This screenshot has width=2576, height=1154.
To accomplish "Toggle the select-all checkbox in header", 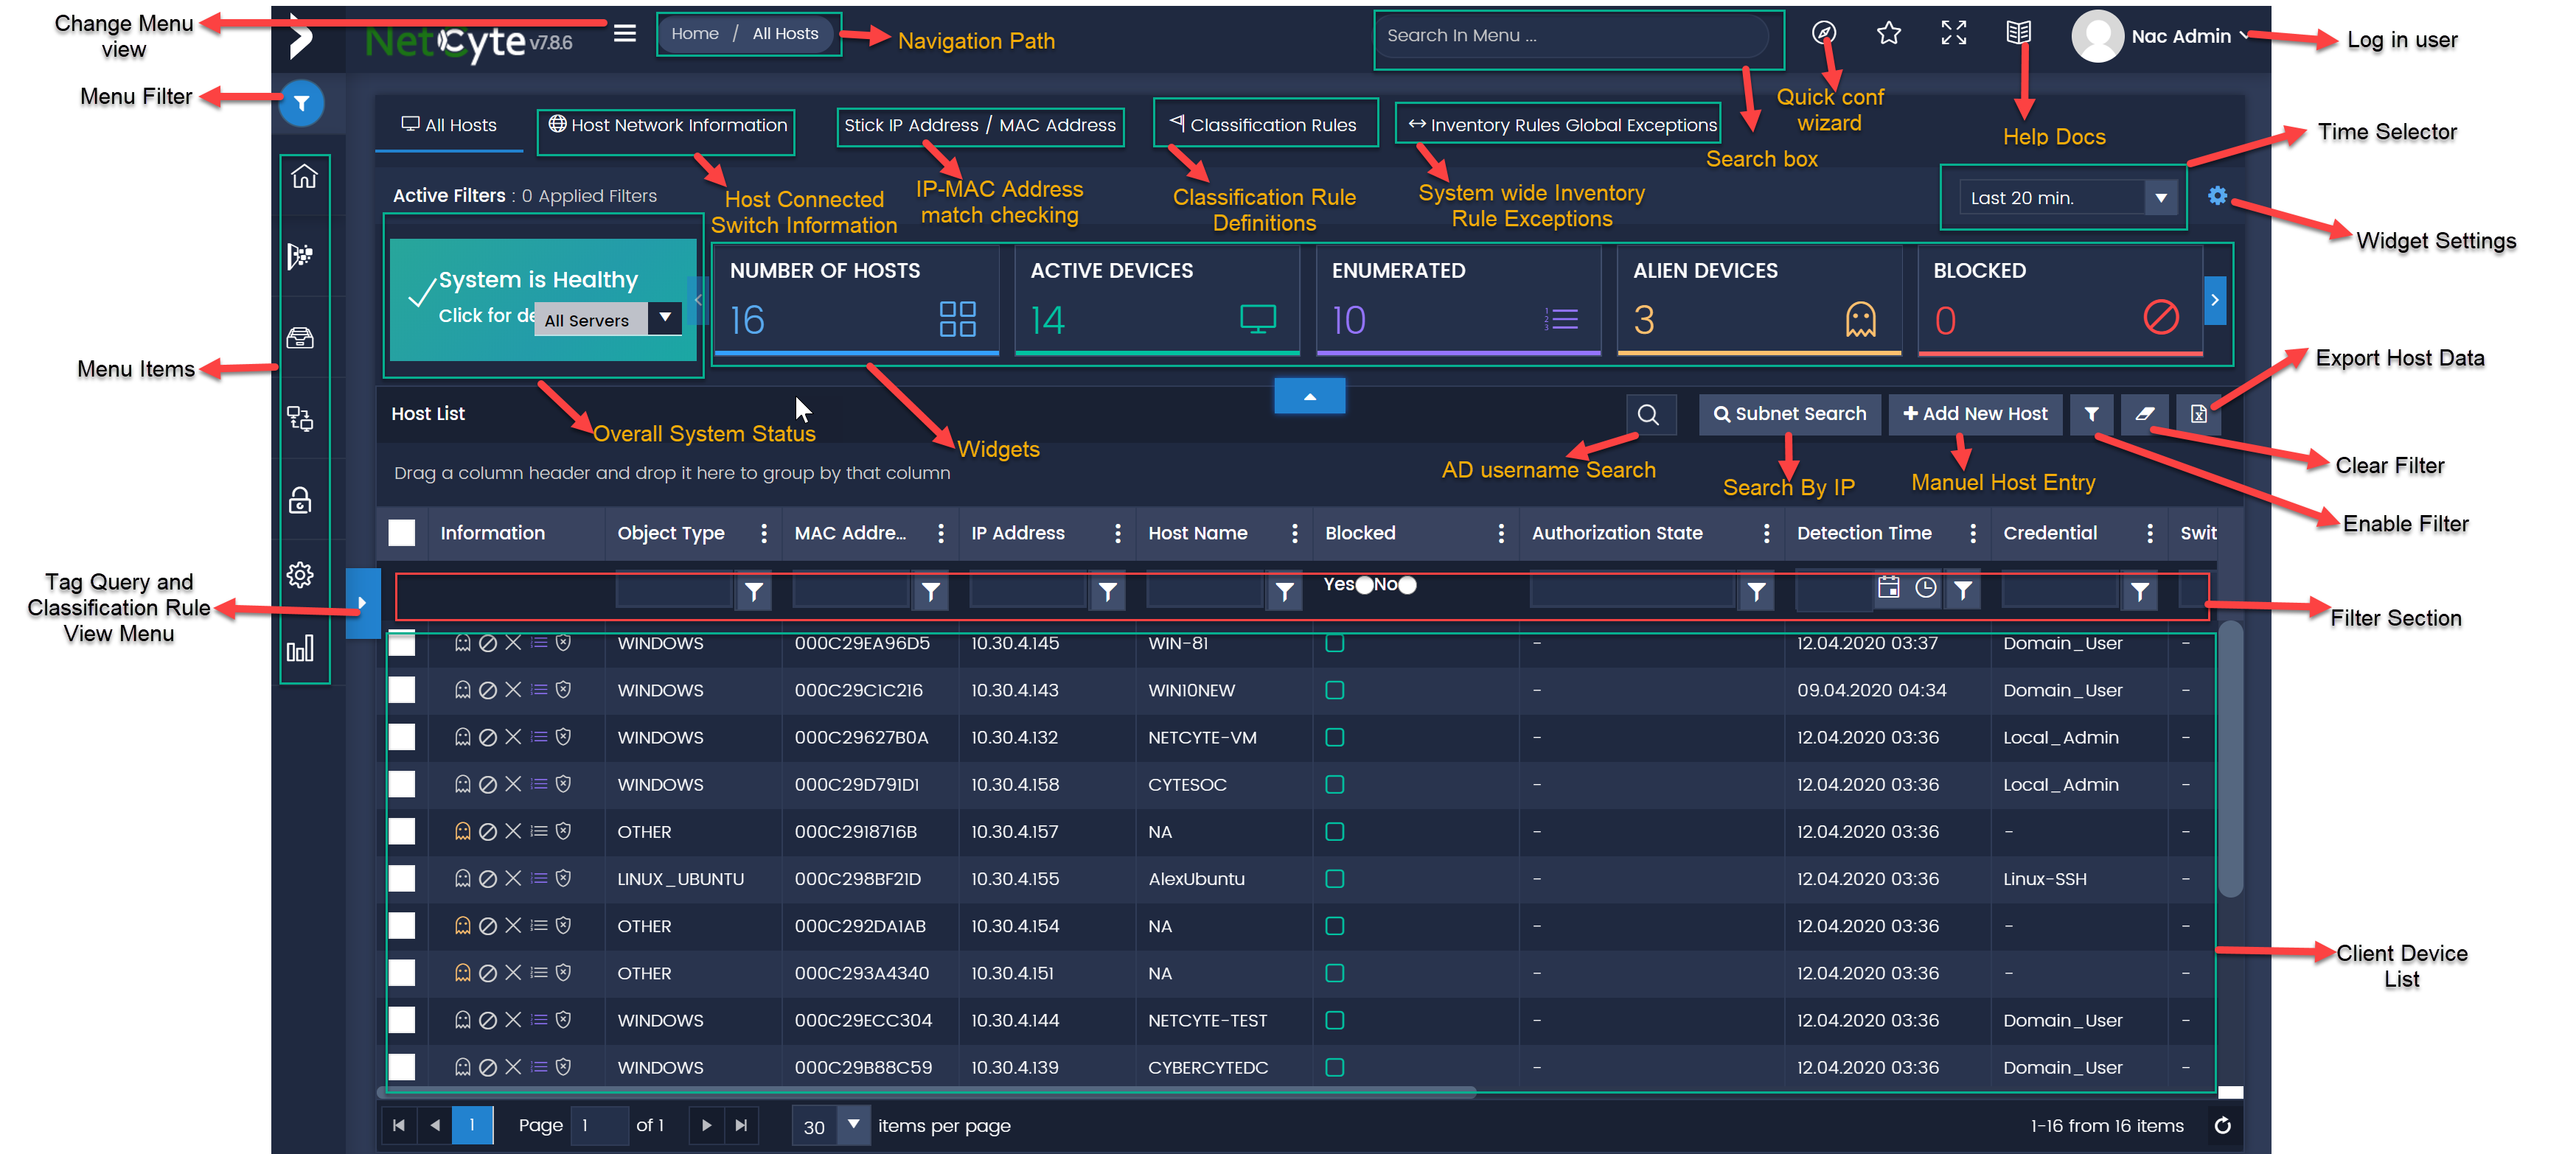I will [402, 533].
